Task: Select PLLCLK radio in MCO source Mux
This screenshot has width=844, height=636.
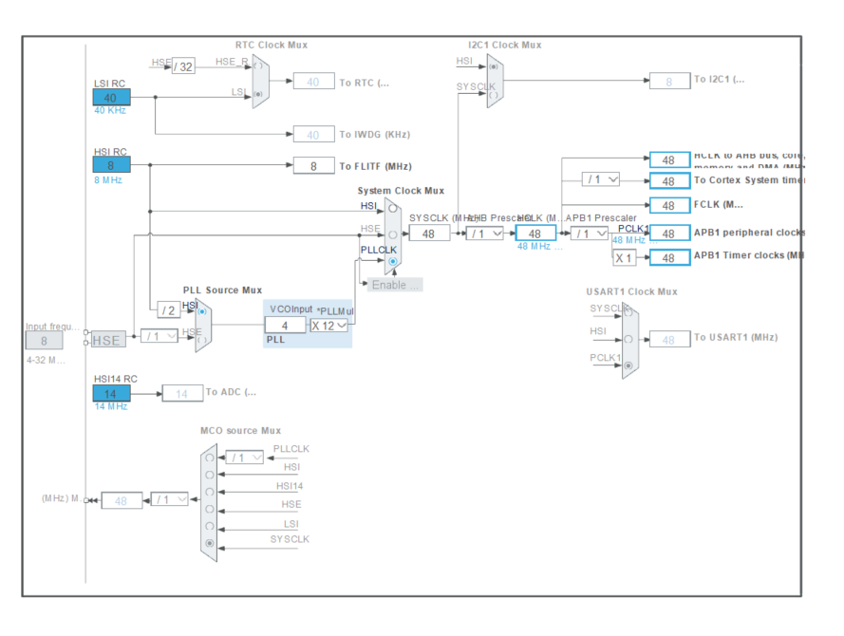Action: (210, 458)
